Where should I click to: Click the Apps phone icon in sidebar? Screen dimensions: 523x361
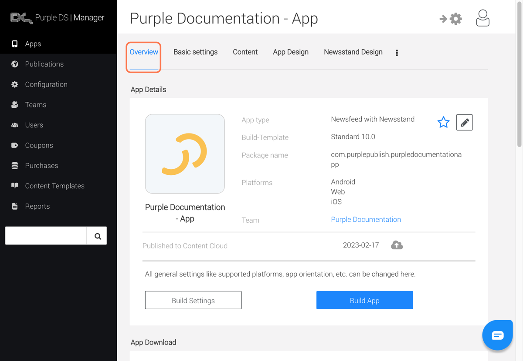pyautogui.click(x=15, y=44)
